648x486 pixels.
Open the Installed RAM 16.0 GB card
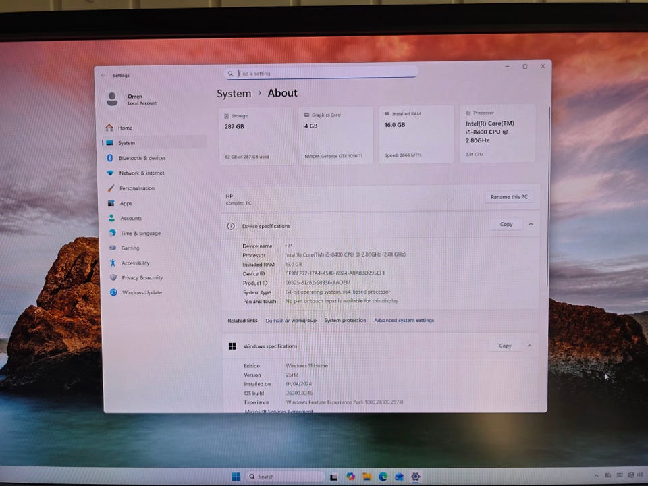[416, 134]
